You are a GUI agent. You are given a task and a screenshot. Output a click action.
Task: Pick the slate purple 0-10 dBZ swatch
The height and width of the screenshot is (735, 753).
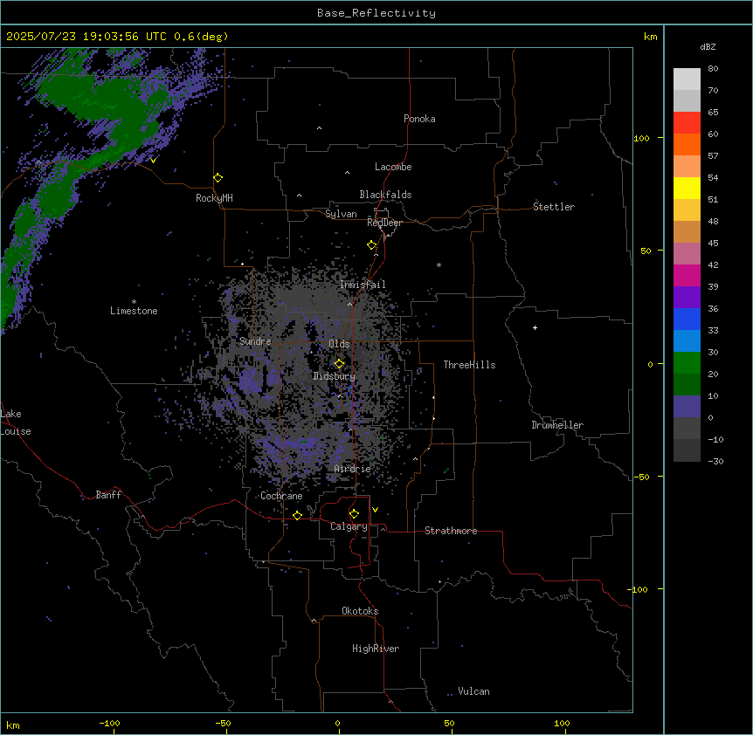[687, 407]
